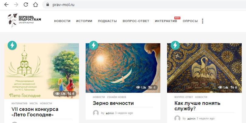
Task: Click the Узнаём новое category tag
Action: click(117, 97)
